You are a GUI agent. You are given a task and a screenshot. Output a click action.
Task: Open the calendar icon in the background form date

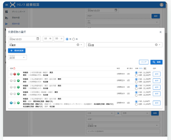pos(116,10)
